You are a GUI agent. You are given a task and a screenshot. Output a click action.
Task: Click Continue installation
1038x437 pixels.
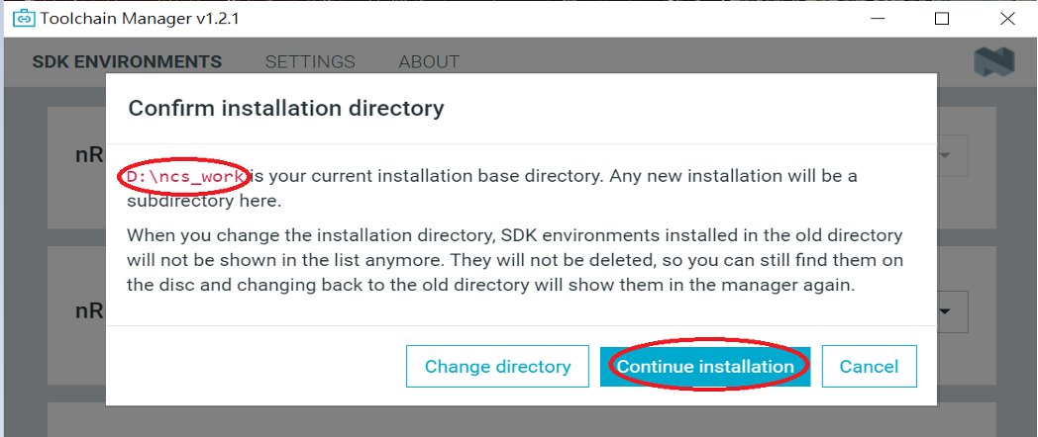705,367
